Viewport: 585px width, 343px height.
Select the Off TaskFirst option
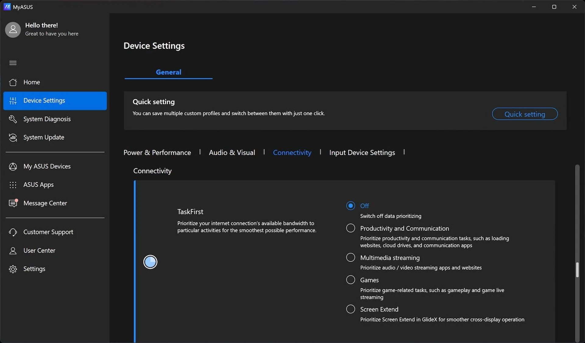(x=351, y=206)
